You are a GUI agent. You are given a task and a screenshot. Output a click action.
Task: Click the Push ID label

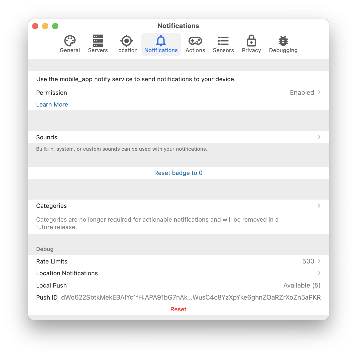click(47, 298)
